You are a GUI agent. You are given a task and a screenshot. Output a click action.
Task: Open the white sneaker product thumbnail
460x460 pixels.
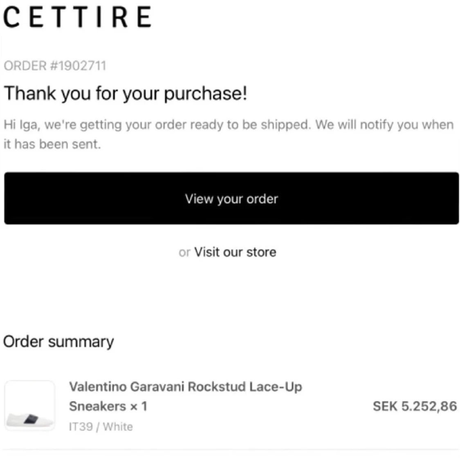(29, 406)
